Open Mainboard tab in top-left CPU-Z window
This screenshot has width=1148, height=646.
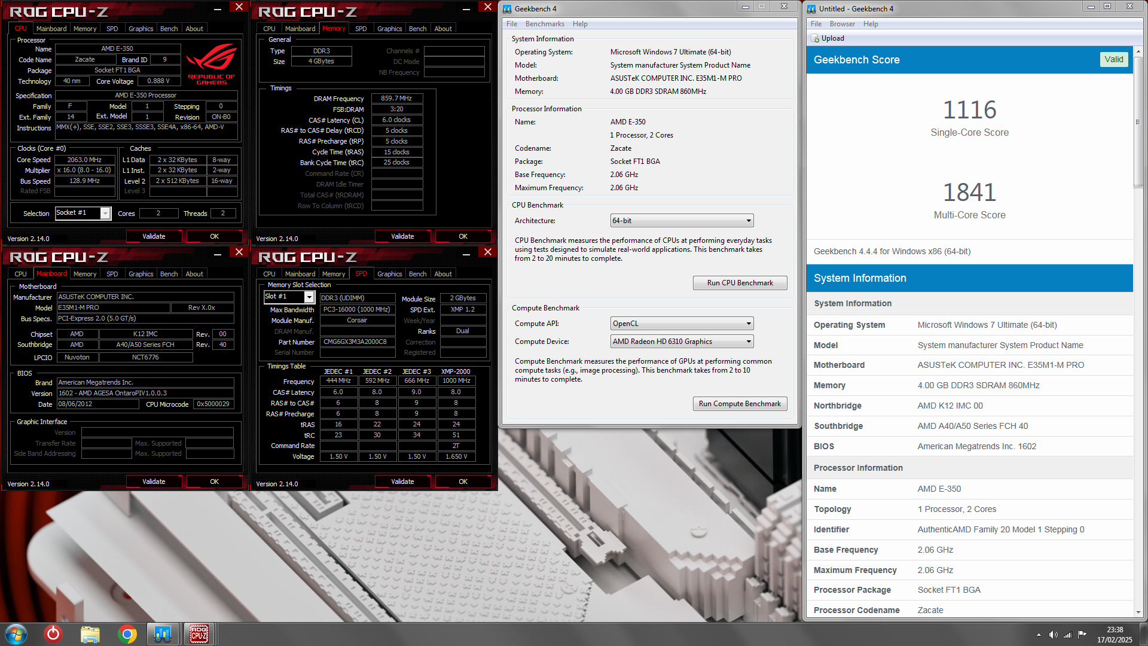point(51,29)
